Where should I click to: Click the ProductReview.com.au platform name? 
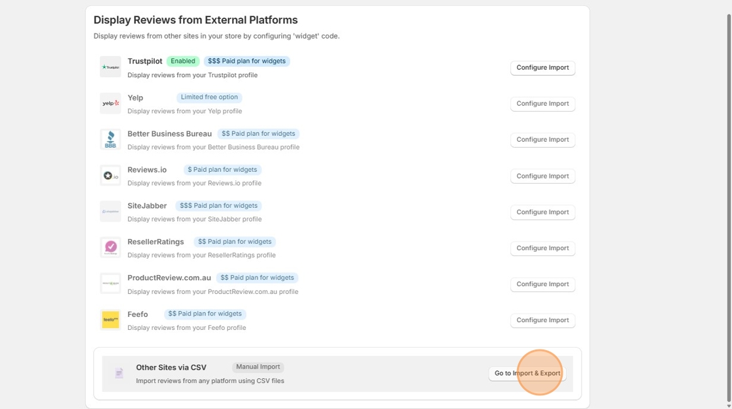[x=169, y=278]
